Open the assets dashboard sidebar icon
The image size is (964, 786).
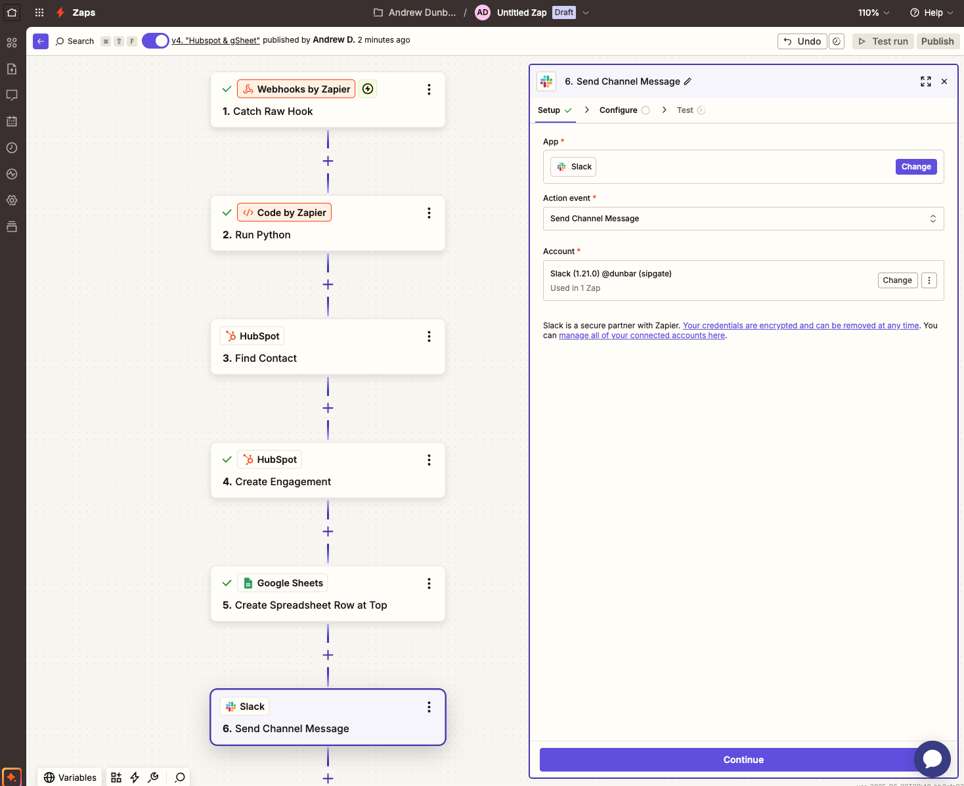point(12,43)
